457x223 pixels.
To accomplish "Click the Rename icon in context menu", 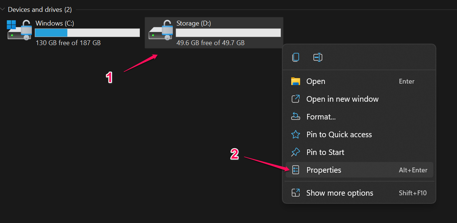I will click(317, 57).
